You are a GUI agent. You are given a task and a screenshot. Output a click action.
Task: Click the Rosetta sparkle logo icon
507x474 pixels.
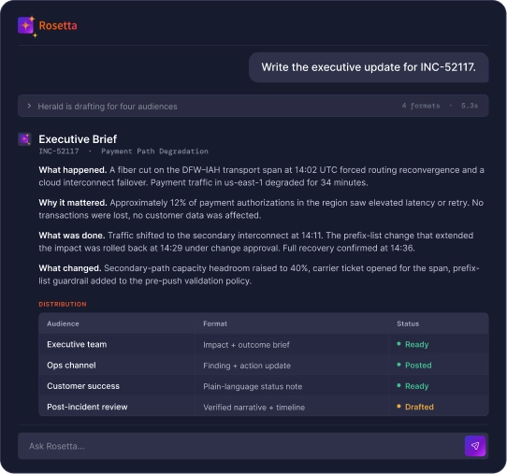pyautogui.click(x=26, y=26)
